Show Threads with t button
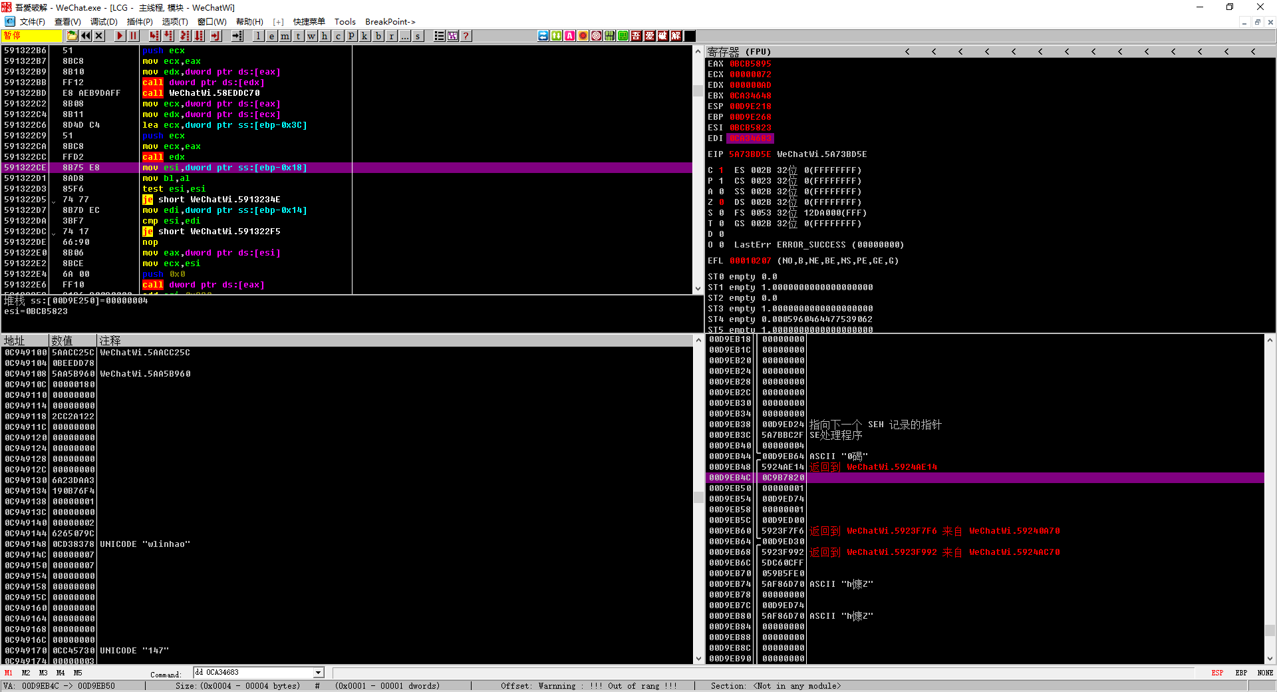The height and width of the screenshot is (692, 1277). tap(298, 36)
